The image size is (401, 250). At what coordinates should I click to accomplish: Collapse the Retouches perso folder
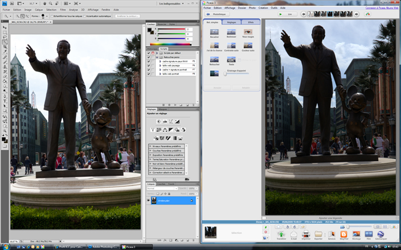[x=157, y=57]
